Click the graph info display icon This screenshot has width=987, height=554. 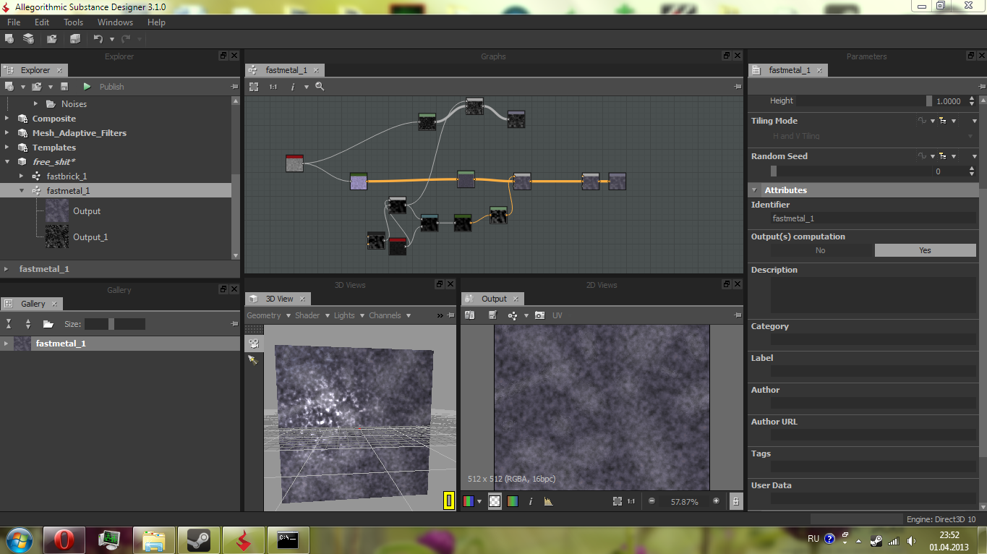coord(292,86)
